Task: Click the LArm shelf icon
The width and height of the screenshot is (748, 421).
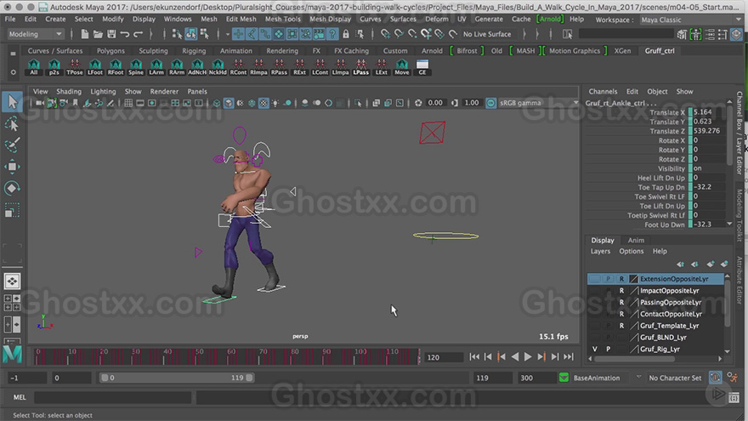Action: click(156, 67)
